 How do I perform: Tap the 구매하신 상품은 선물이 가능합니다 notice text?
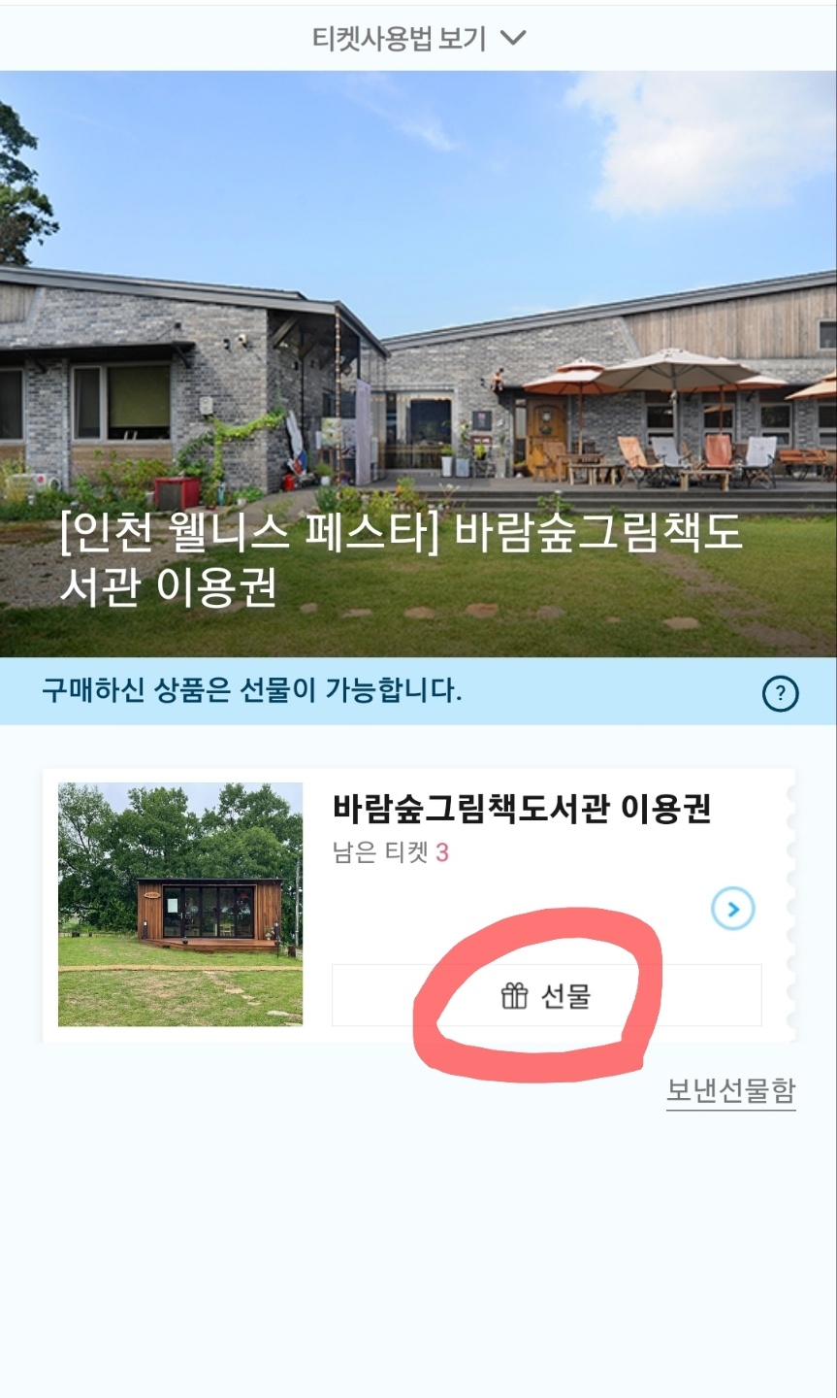(x=252, y=692)
